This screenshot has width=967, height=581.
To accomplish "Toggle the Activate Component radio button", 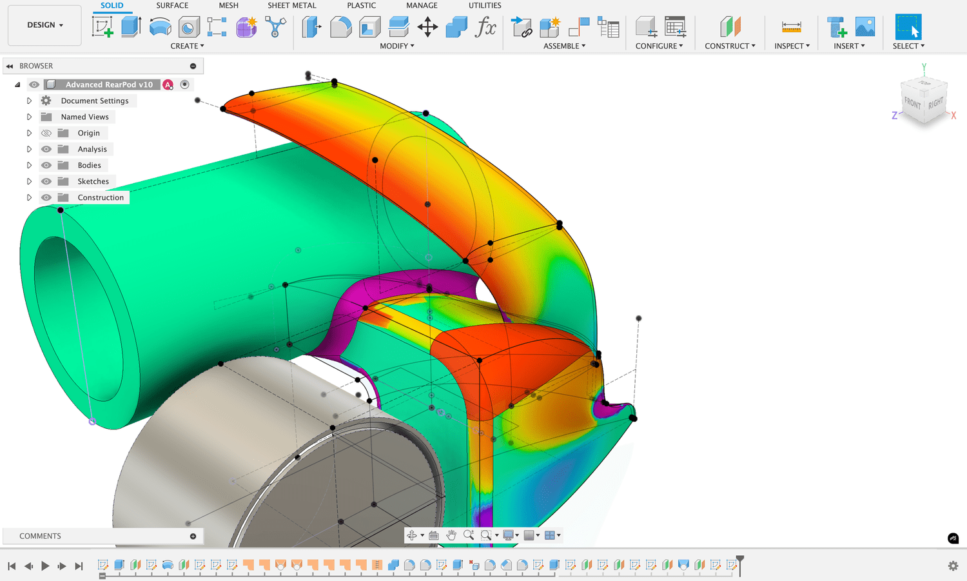I will [x=185, y=84].
